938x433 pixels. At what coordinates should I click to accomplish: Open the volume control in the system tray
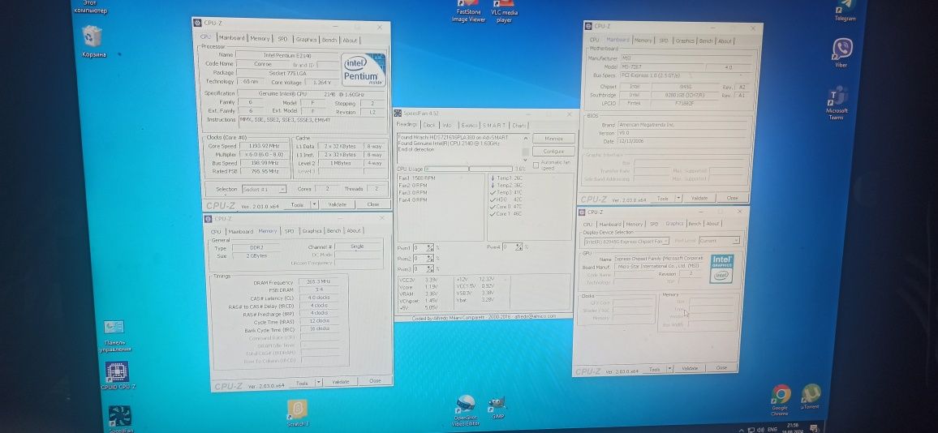[761, 429]
